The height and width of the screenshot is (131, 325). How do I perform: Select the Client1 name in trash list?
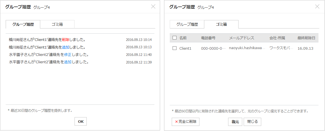185,48
